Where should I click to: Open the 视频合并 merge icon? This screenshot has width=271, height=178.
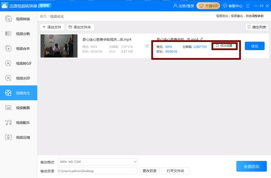[8, 48]
